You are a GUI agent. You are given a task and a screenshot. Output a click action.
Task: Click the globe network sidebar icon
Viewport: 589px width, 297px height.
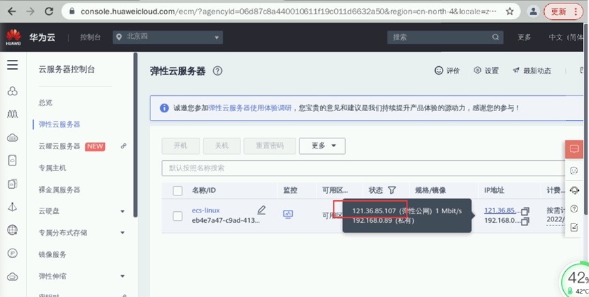tap(12, 230)
